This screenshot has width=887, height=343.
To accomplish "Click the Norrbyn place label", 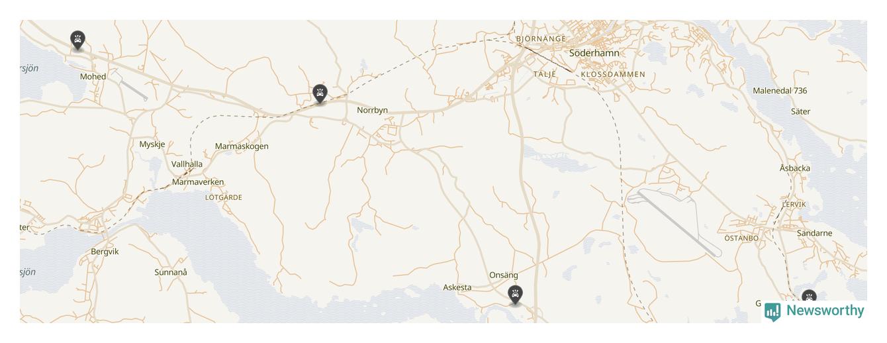I will pos(372,110).
